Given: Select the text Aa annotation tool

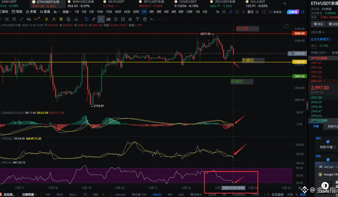Looking at the screenshot, I should (29, 19).
